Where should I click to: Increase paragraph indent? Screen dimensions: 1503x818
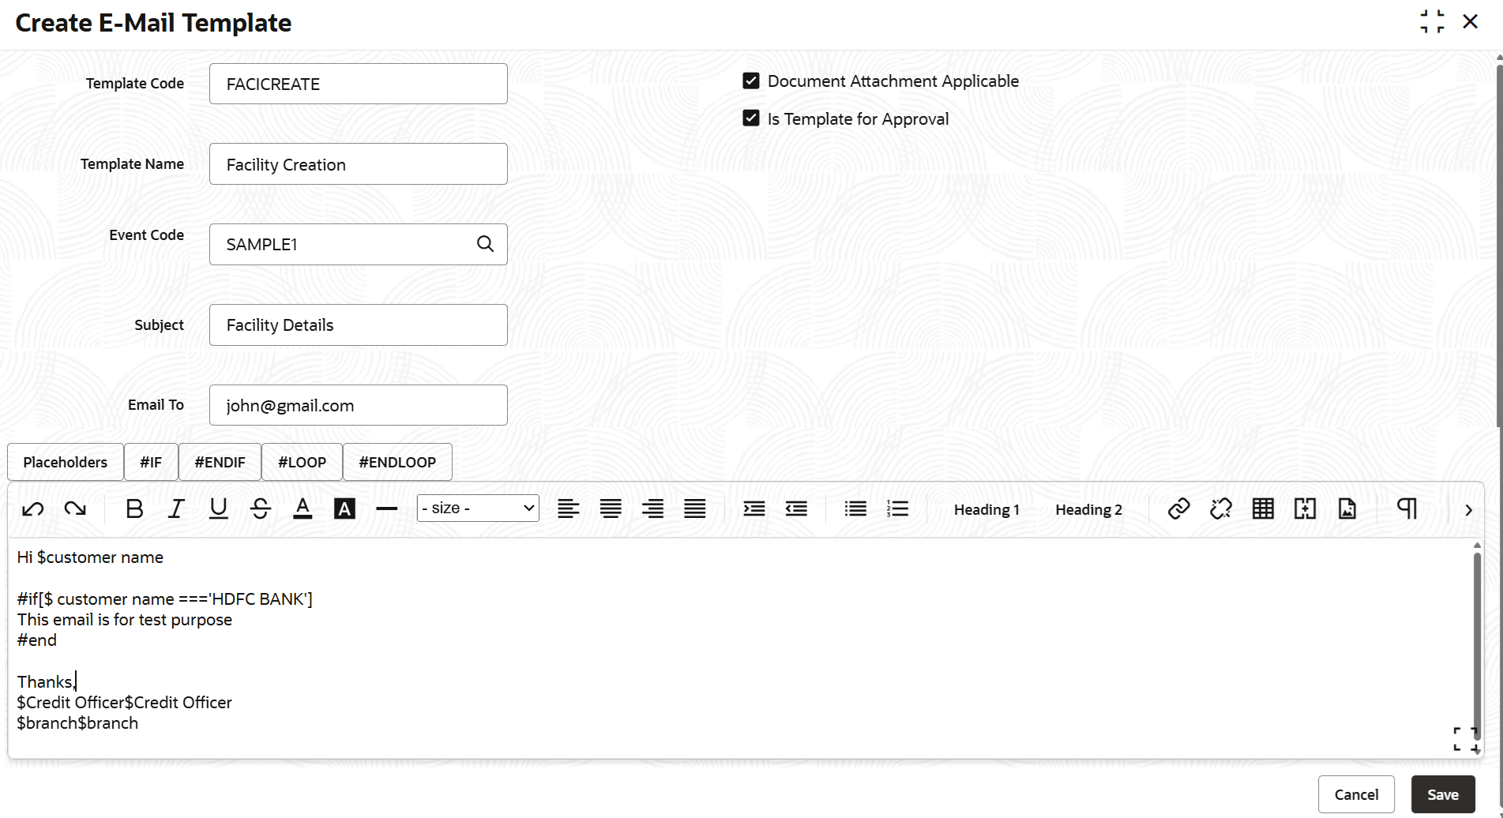tap(754, 509)
